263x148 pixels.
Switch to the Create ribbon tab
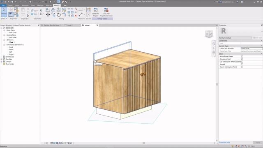tap(10, 5)
